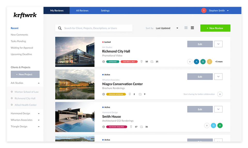The image size is (248, 148).
Task: Select Tasks Pending in the sidebar
Action: pyautogui.click(x=18, y=41)
